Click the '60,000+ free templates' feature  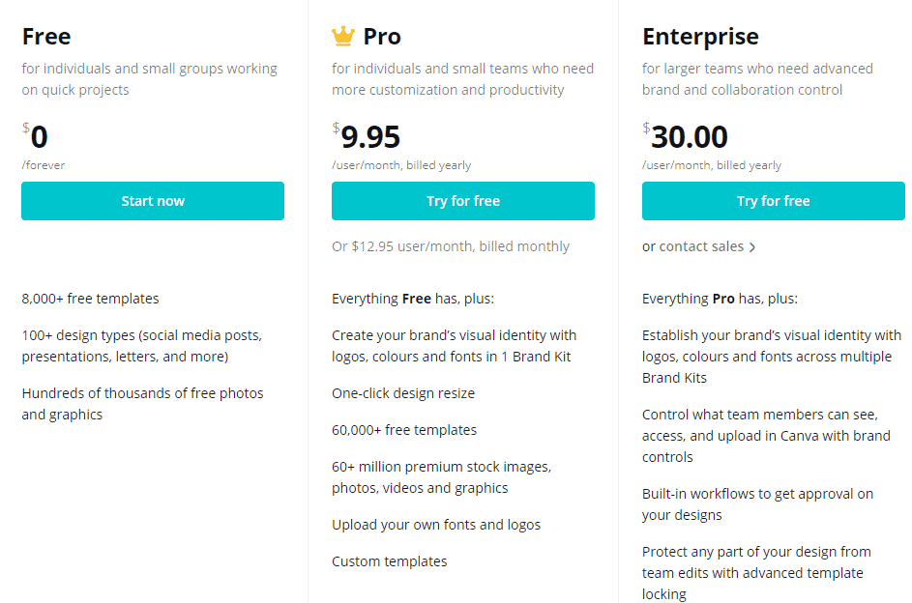(404, 430)
